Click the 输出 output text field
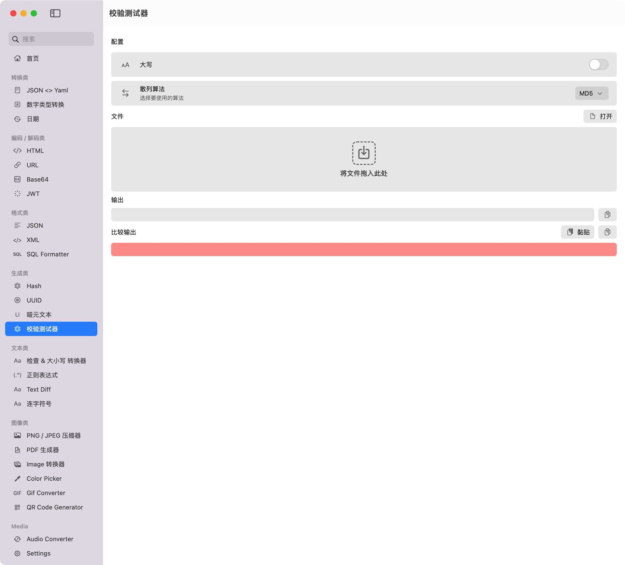 click(352, 214)
